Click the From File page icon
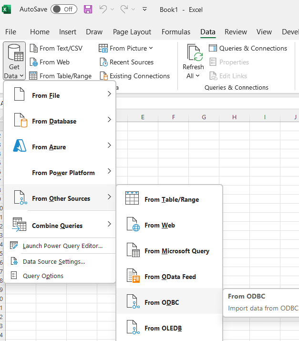This screenshot has width=299, height=341. tap(20, 94)
